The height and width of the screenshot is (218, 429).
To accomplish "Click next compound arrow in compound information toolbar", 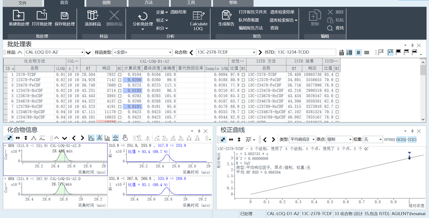I will pyautogui.click(x=81, y=138).
